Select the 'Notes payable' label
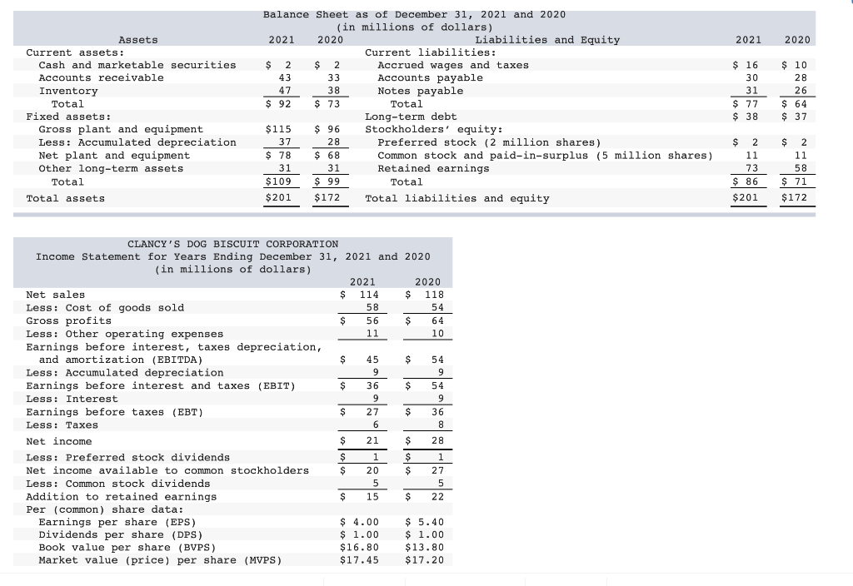Screen dimensions: 853x586 tap(421, 91)
